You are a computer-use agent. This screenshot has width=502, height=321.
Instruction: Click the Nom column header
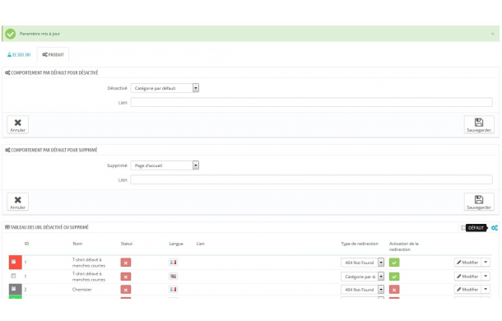pyautogui.click(x=77, y=244)
